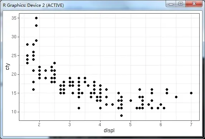Click the y-axis label cty
This screenshot has height=139, width=205.
coord(8,66)
